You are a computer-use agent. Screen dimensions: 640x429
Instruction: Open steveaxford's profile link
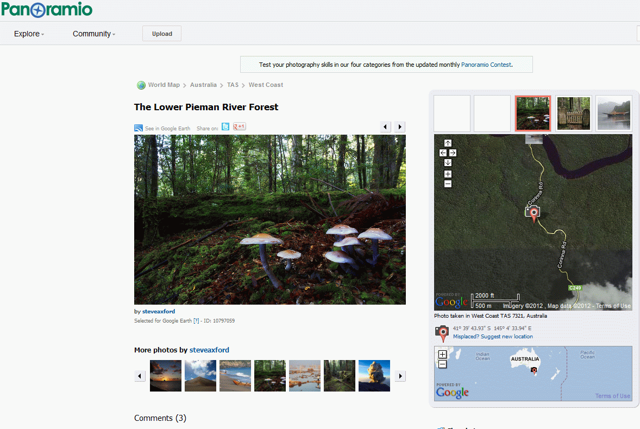[x=158, y=311]
